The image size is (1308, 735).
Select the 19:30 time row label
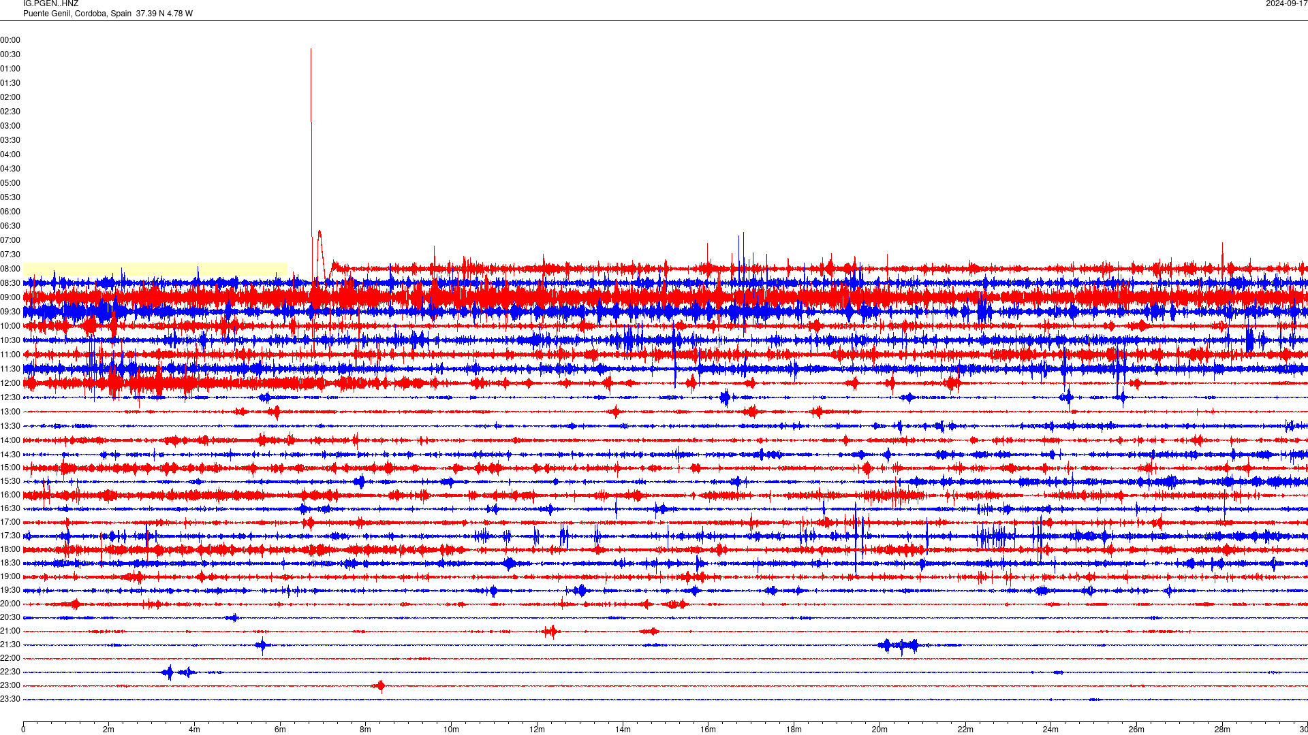click(10, 590)
